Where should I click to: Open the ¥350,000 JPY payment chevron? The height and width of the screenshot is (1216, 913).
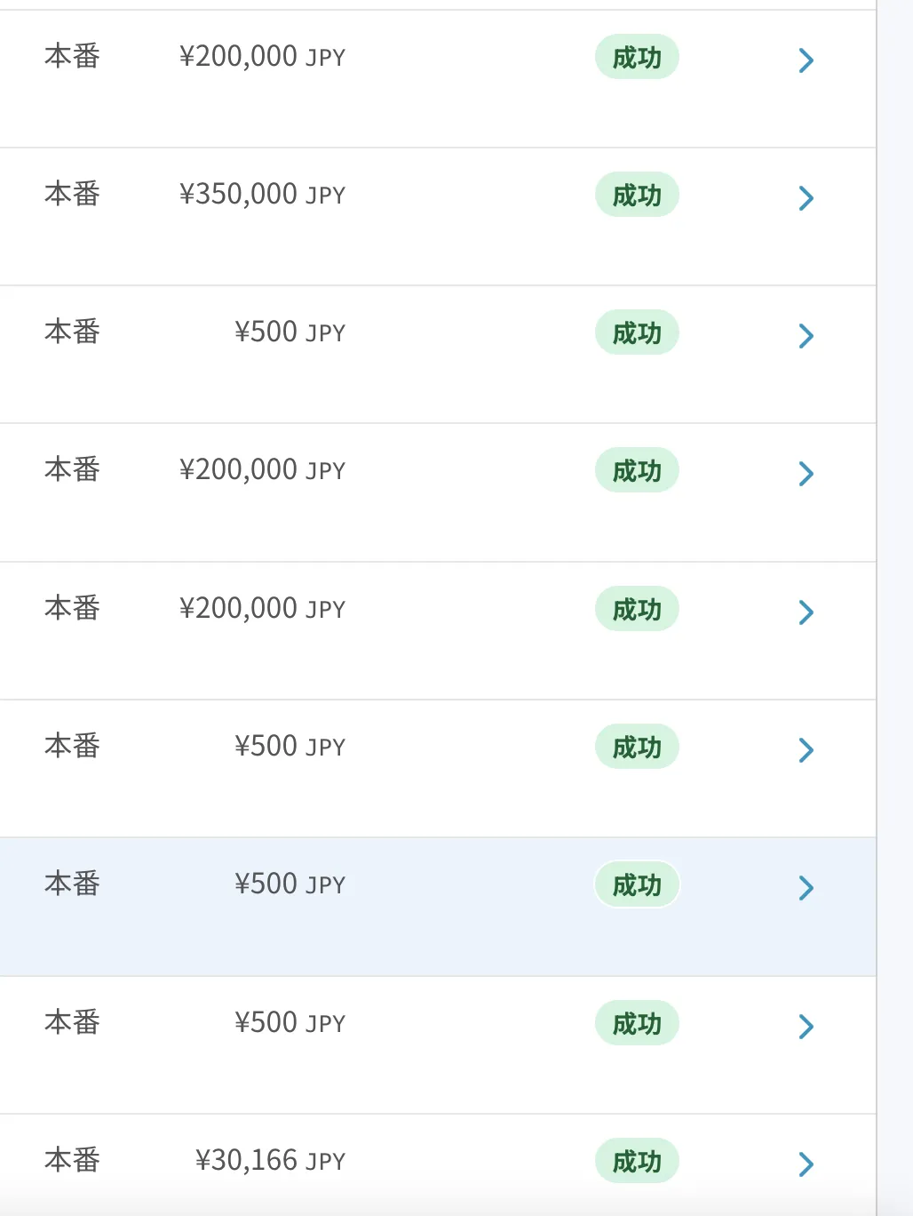pos(806,197)
